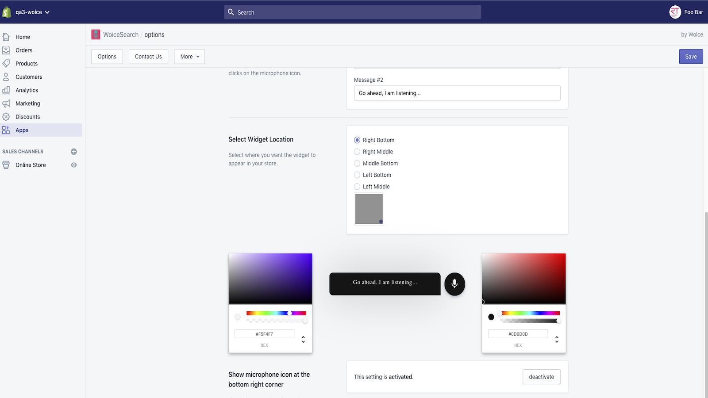Click left picker current color swatch
The image size is (708, 398).
click(x=238, y=317)
